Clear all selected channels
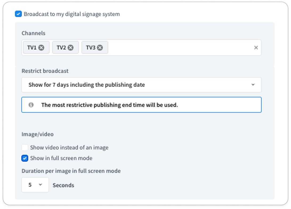291x209 pixels. (256, 48)
